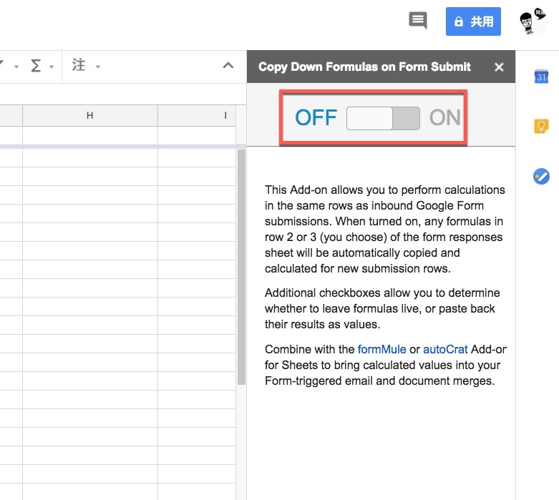Click the blue 共用 share button
Screen dimensions: 559x500
click(x=473, y=21)
